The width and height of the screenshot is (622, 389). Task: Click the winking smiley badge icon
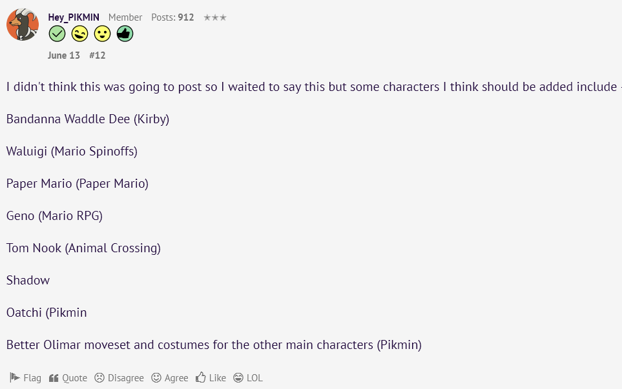click(79, 34)
